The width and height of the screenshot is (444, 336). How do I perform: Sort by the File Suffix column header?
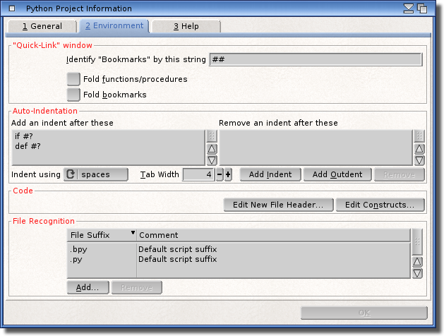102,234
